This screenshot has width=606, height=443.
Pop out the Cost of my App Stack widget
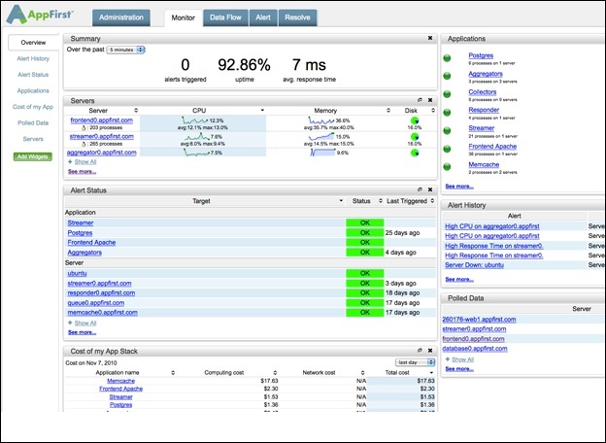pos(420,351)
